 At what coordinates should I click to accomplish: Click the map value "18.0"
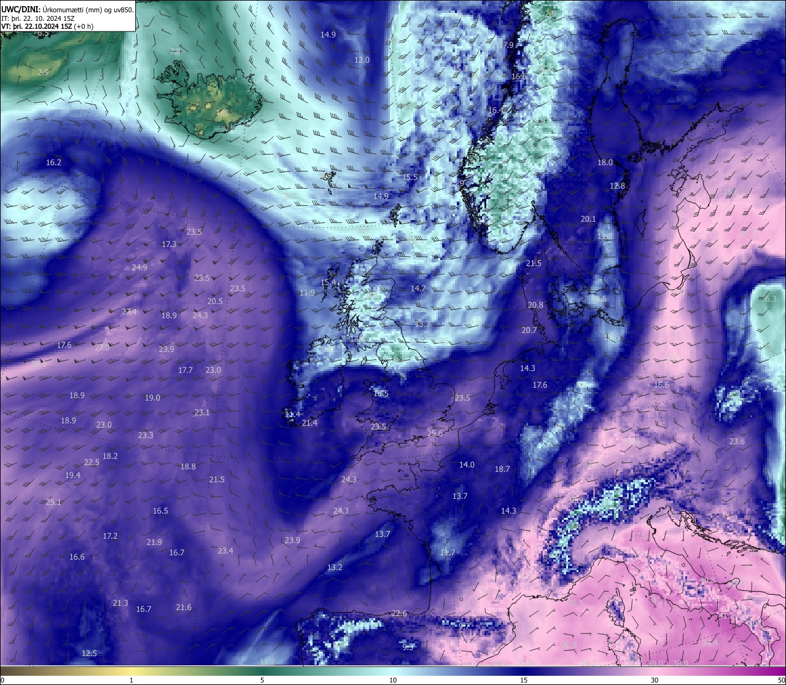605,162
